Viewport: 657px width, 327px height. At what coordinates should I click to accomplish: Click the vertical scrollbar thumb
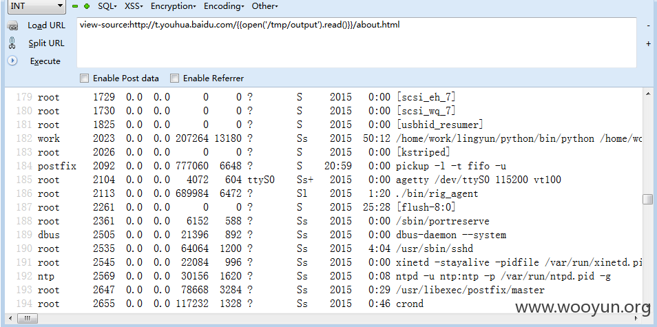click(648, 200)
